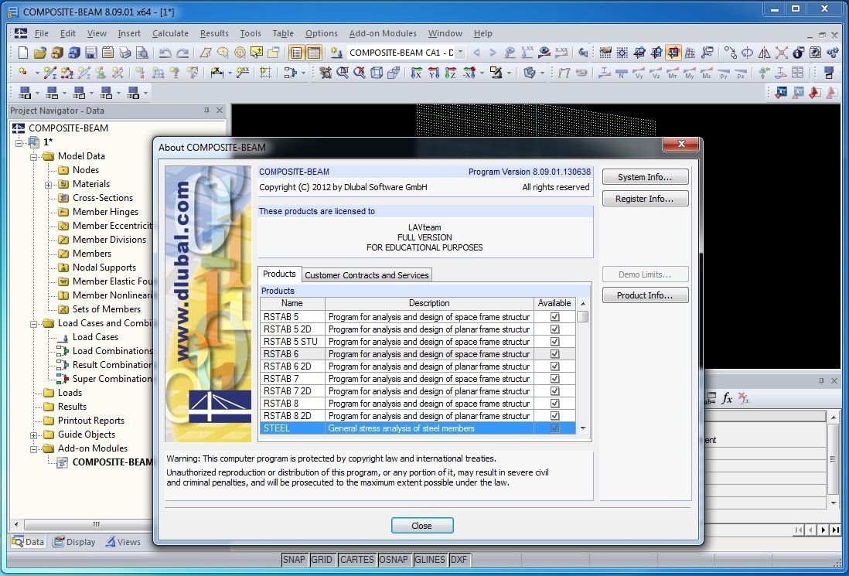The height and width of the screenshot is (576, 849).
Task: Click the products list vertical scrollbar thumb
Action: [x=583, y=316]
